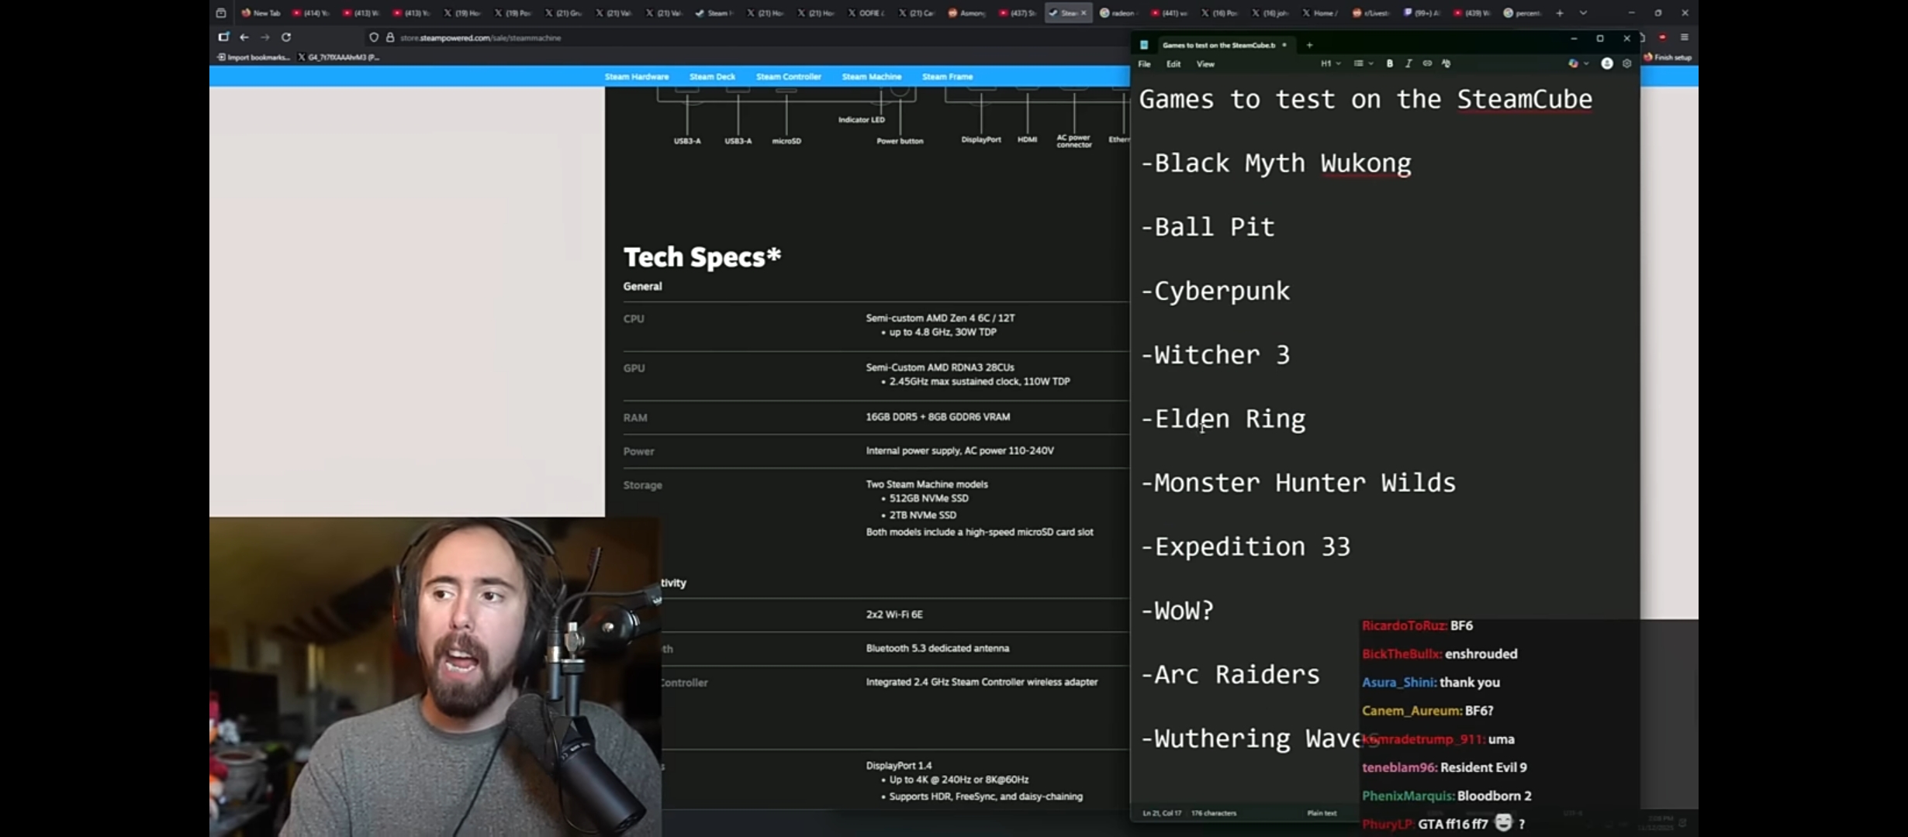This screenshot has height=837, width=1908.
Task: Toggle italic formatting in Notepad
Action: (x=1408, y=64)
